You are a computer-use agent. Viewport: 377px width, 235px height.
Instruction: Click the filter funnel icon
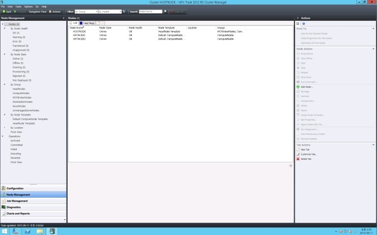124,12
